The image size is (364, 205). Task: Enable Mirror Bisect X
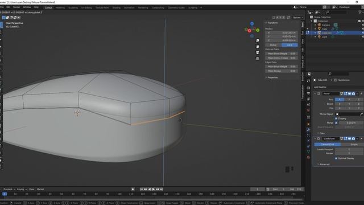pyautogui.click(x=340, y=104)
